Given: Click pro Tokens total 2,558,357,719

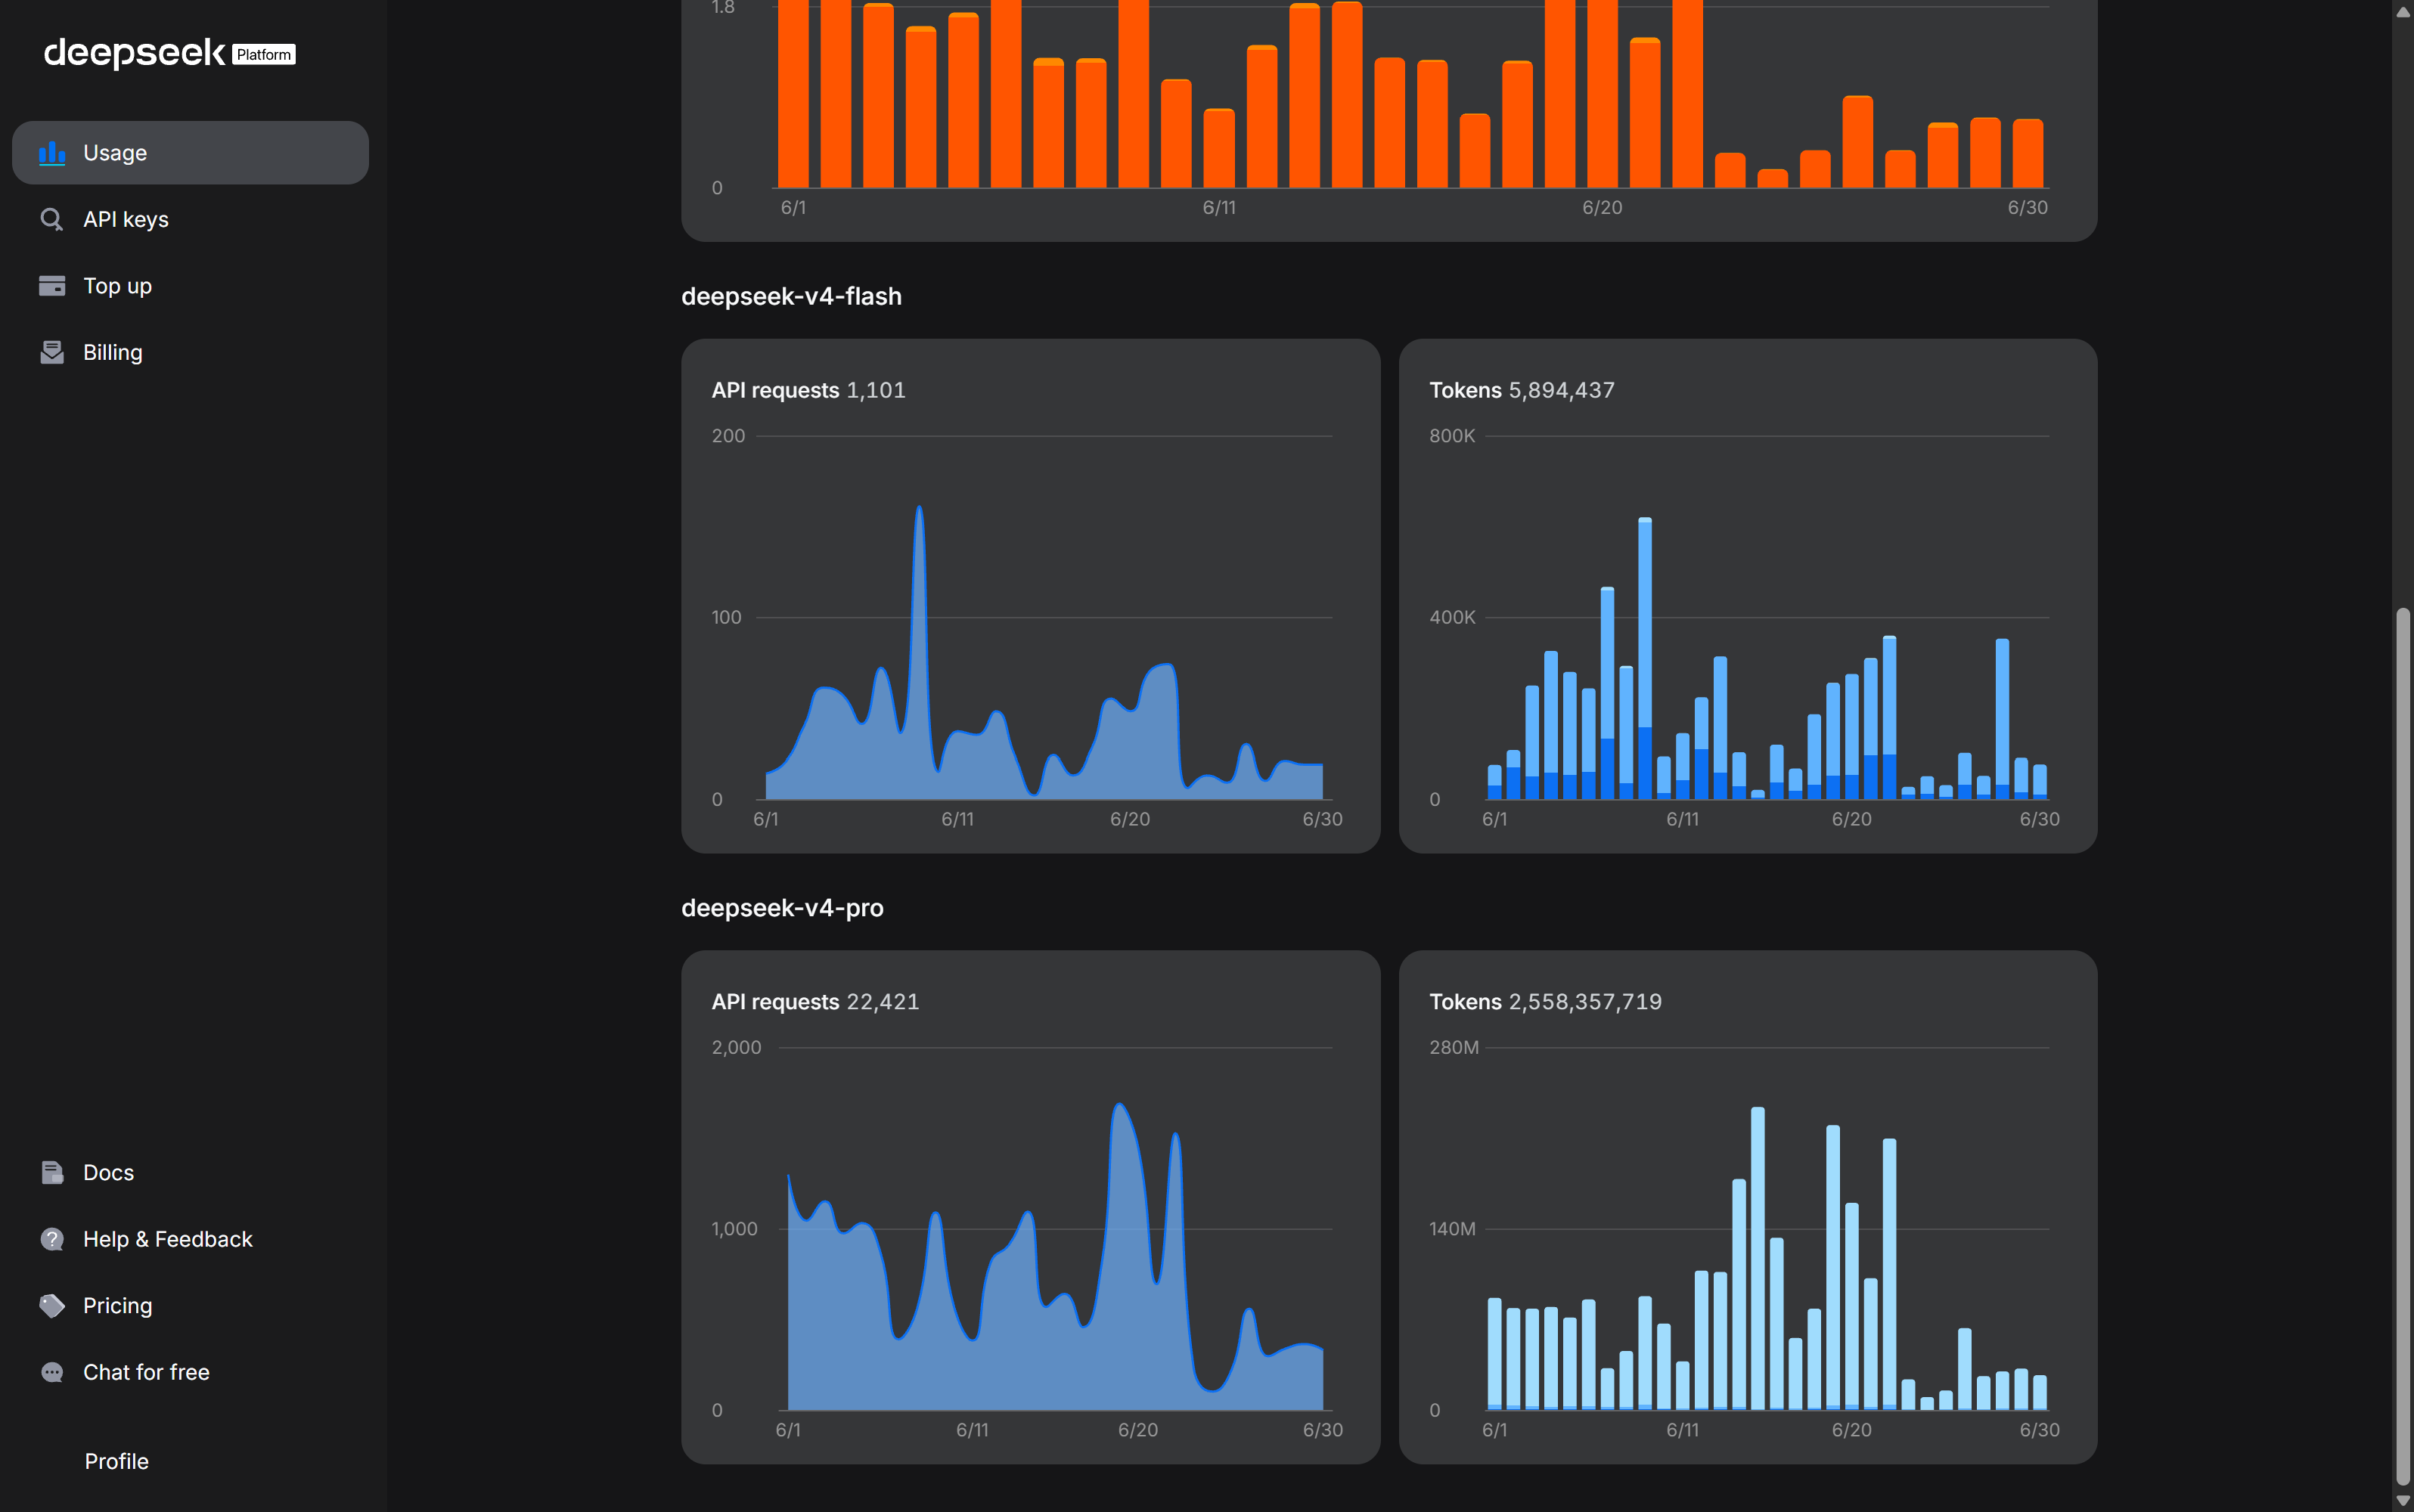Looking at the screenshot, I should pyautogui.click(x=1584, y=1001).
